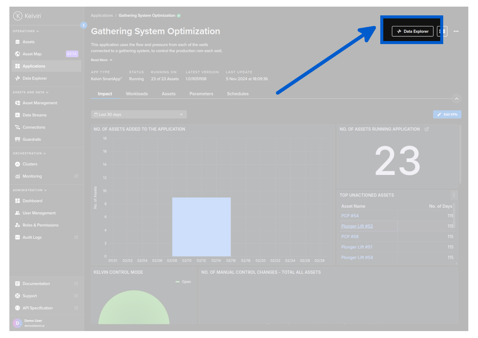Screen dimensions: 478x338
Task: Click the blue bar in assets chart
Action: point(201,227)
